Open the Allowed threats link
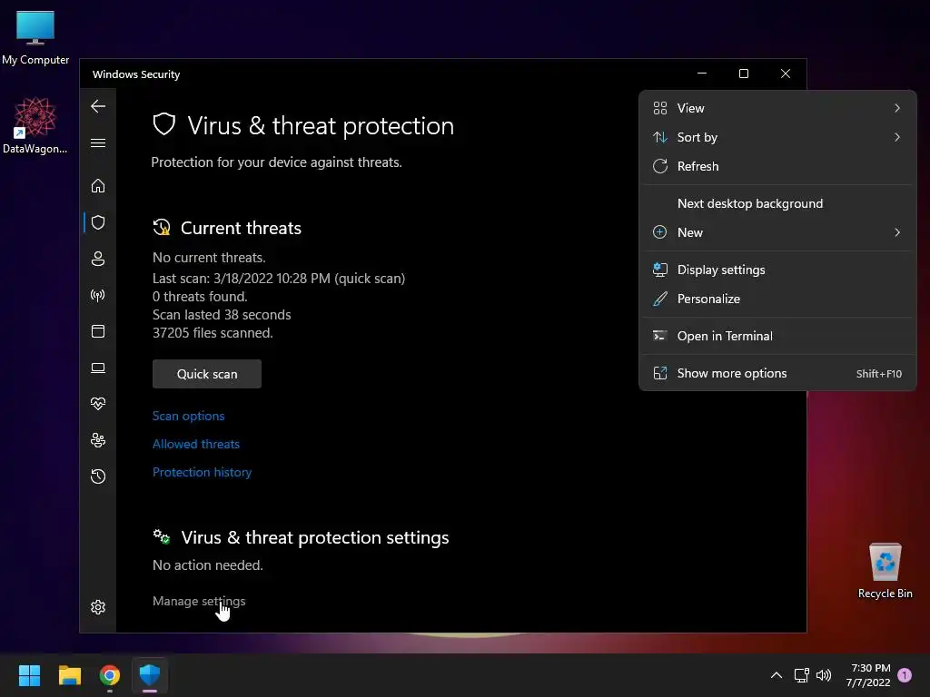 pyautogui.click(x=196, y=444)
